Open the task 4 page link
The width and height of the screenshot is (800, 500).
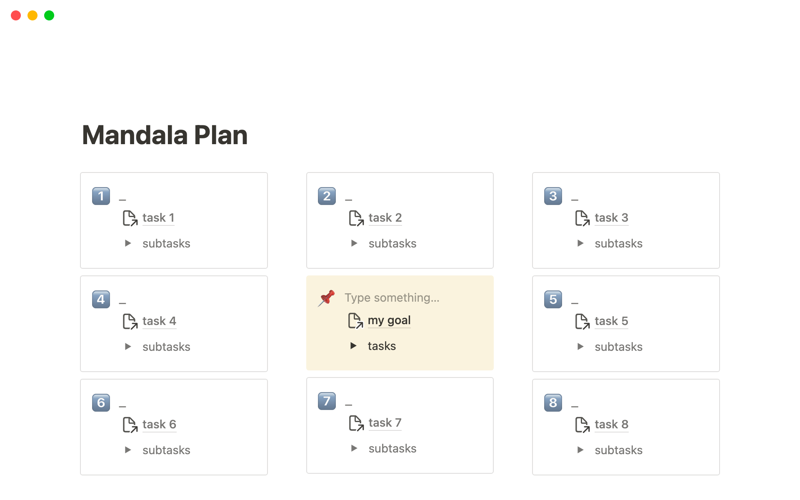[x=159, y=321]
